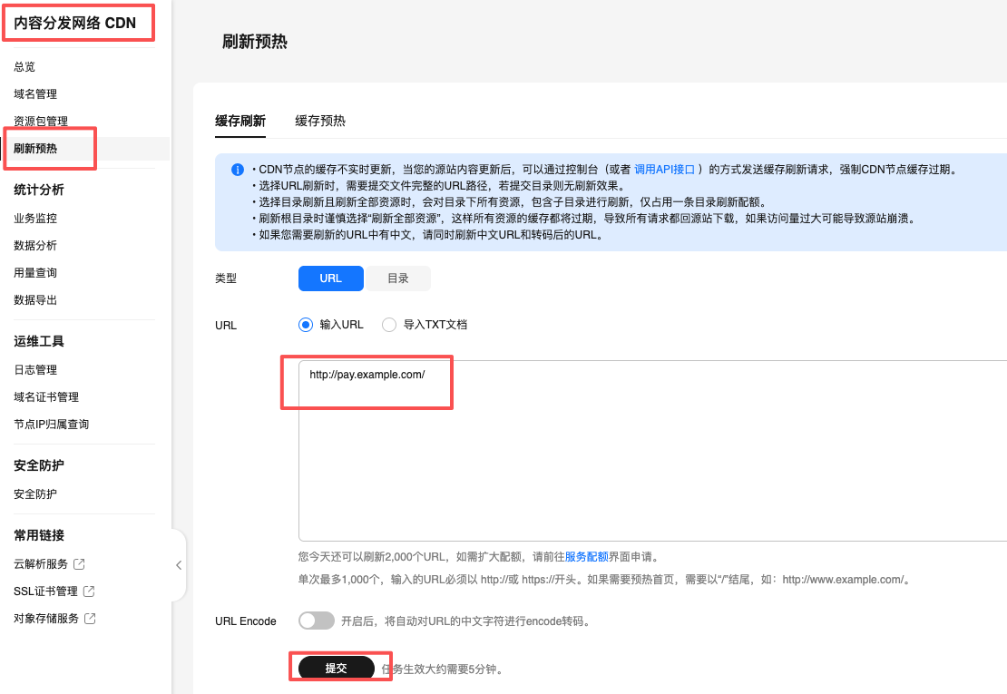This screenshot has height=694, width=1007.
Task: Open 用量查询 in the sidebar
Action: click(x=35, y=273)
